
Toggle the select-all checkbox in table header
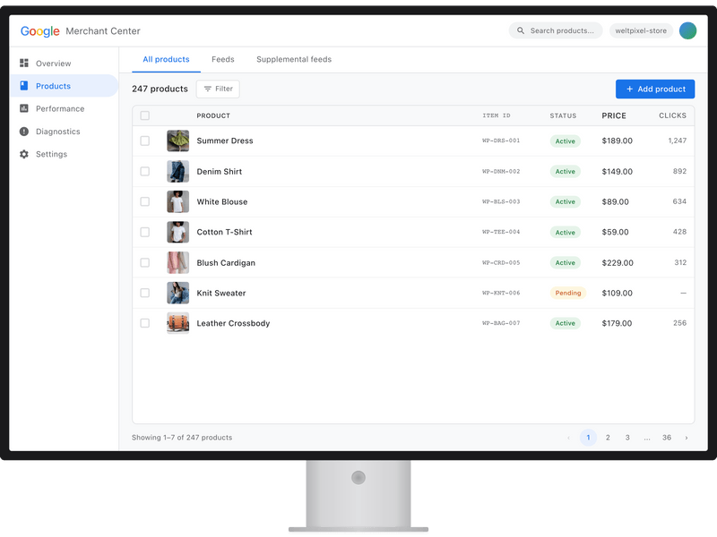click(x=144, y=115)
